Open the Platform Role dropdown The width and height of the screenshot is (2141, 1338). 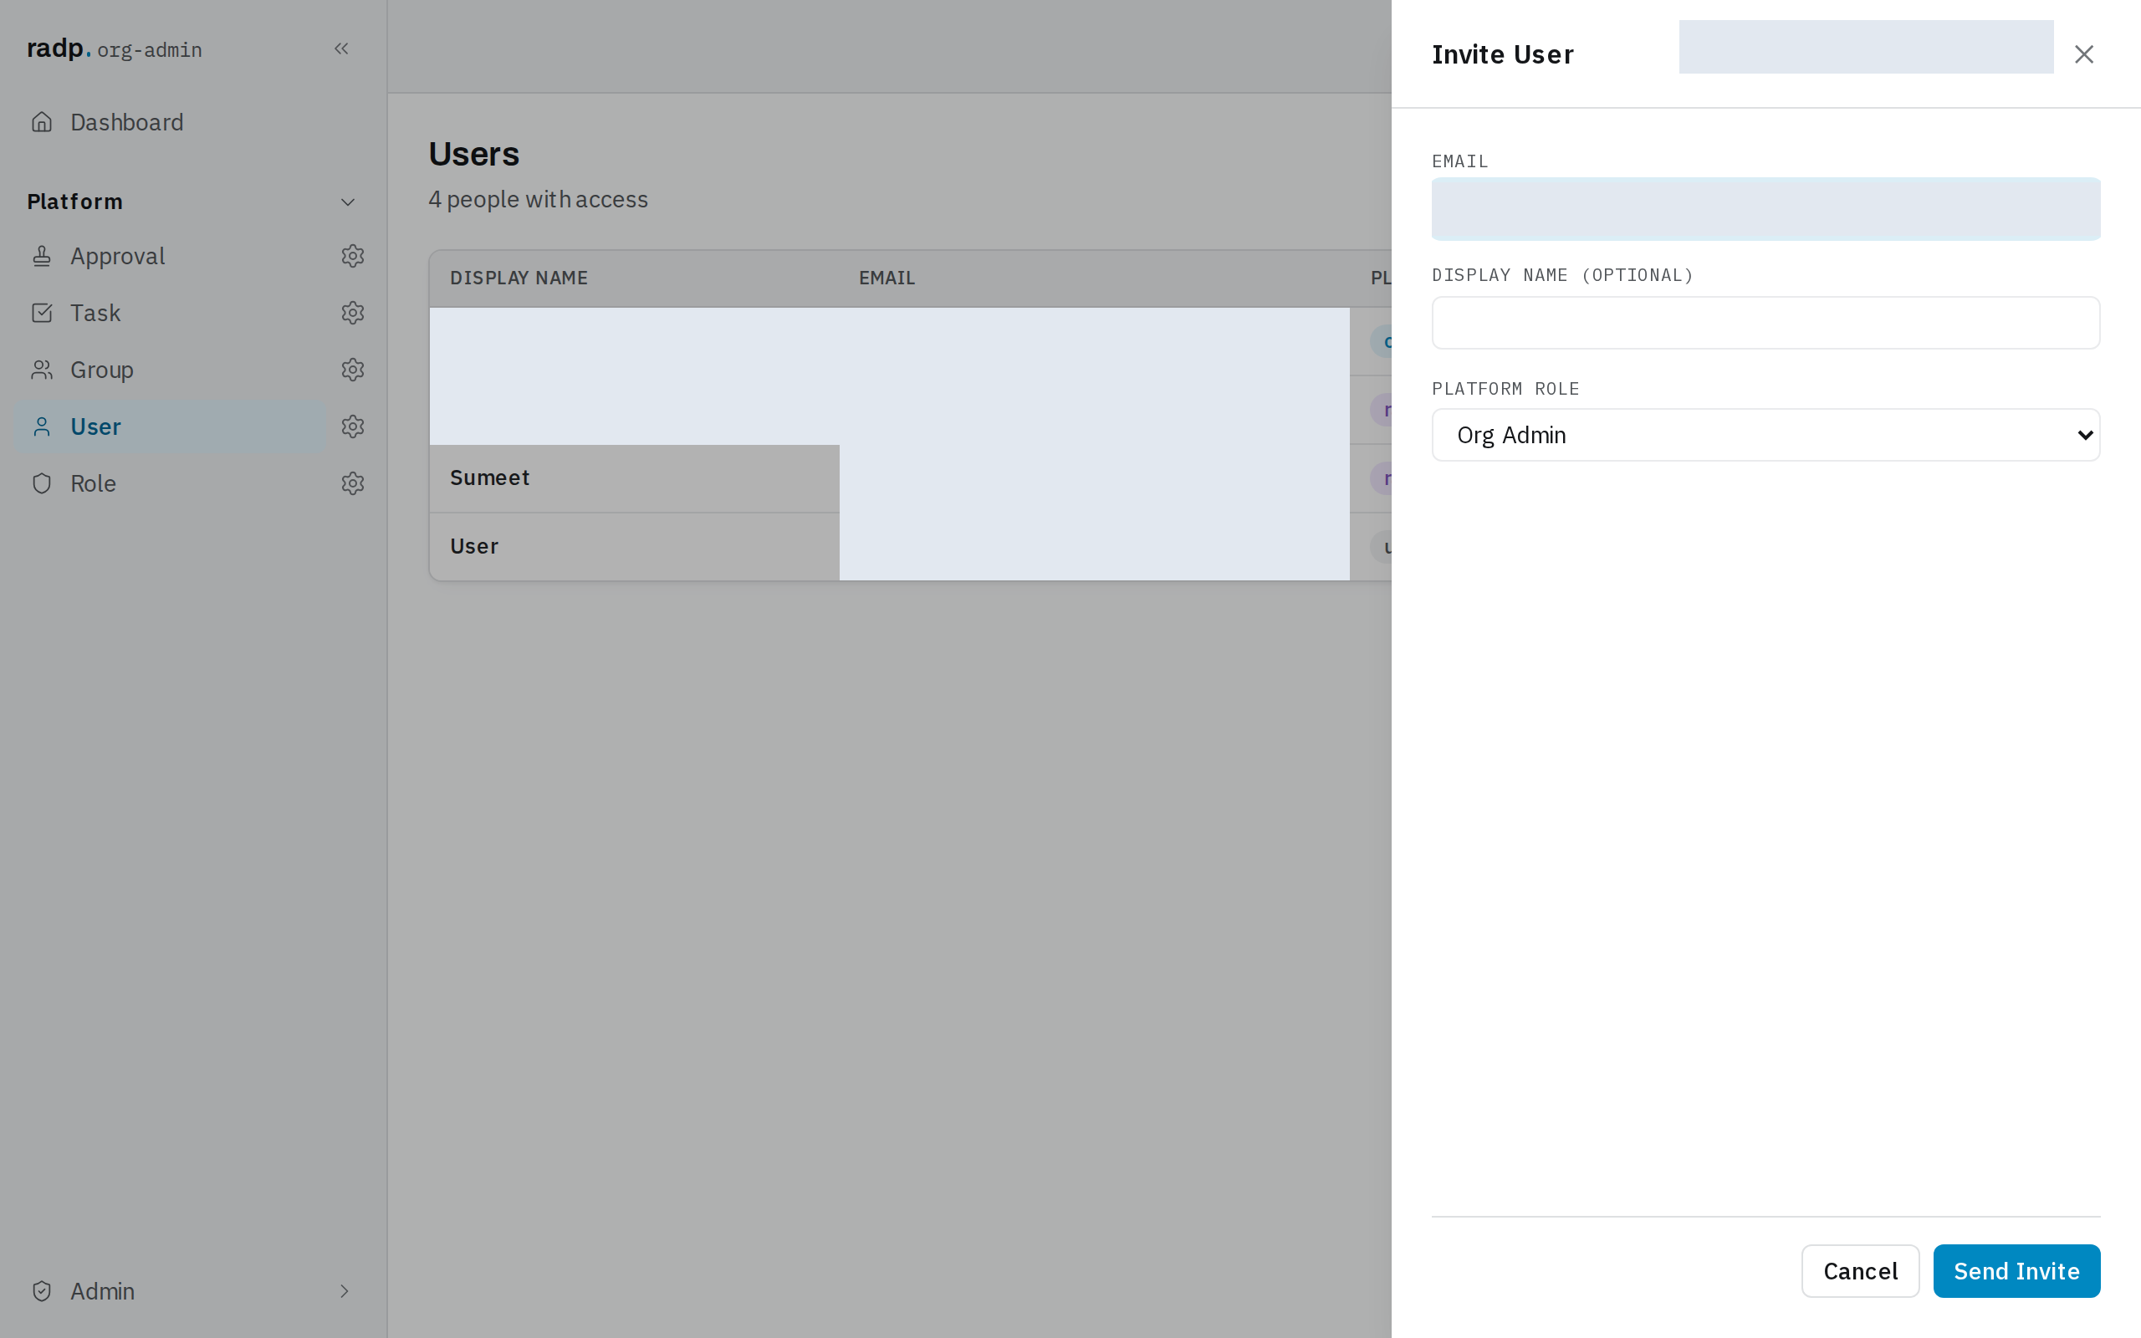pos(1765,435)
